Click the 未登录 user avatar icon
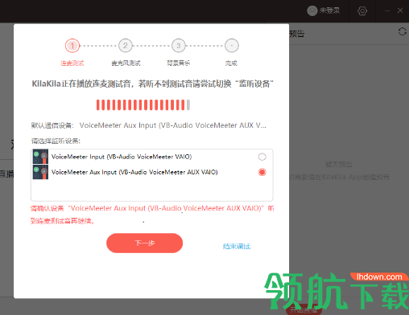 312,11
